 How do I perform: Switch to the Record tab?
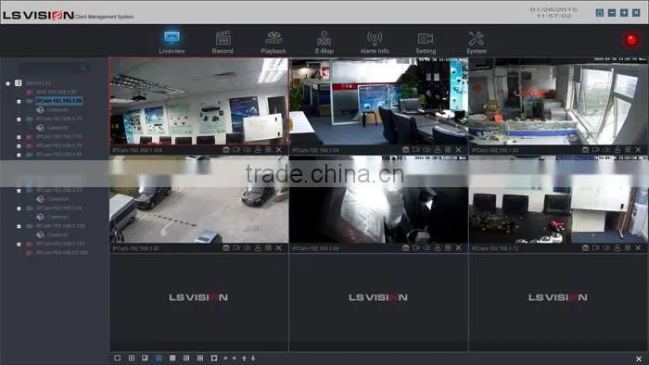coord(223,42)
